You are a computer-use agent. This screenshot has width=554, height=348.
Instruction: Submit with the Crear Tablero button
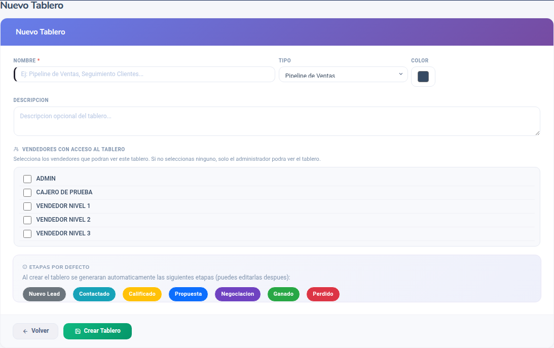(x=97, y=331)
